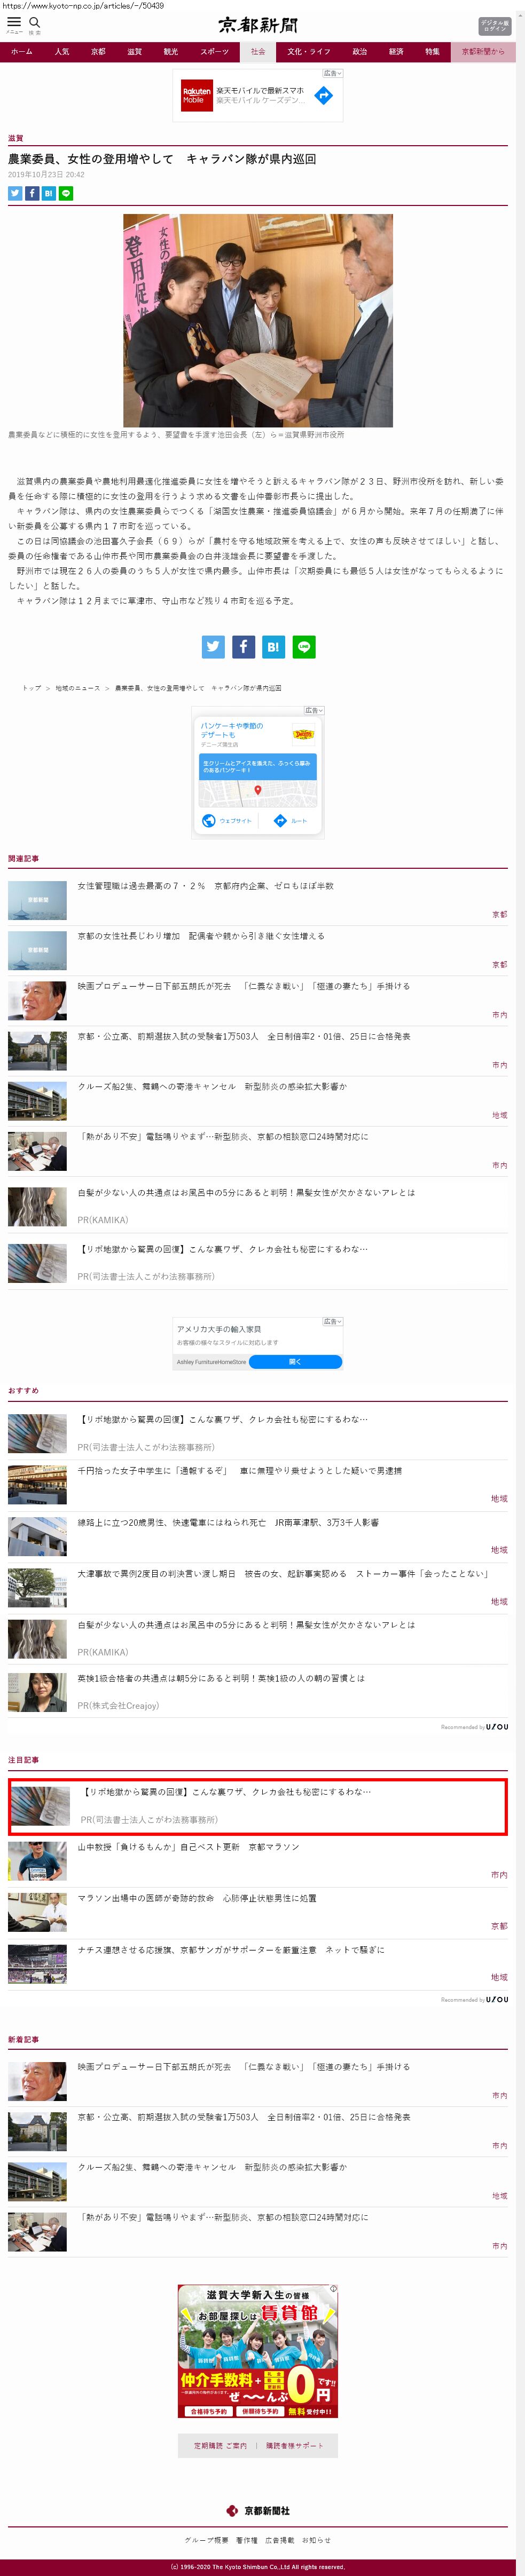Share on Twitter via small top icon
The height and width of the screenshot is (2576, 525).
click(x=15, y=193)
